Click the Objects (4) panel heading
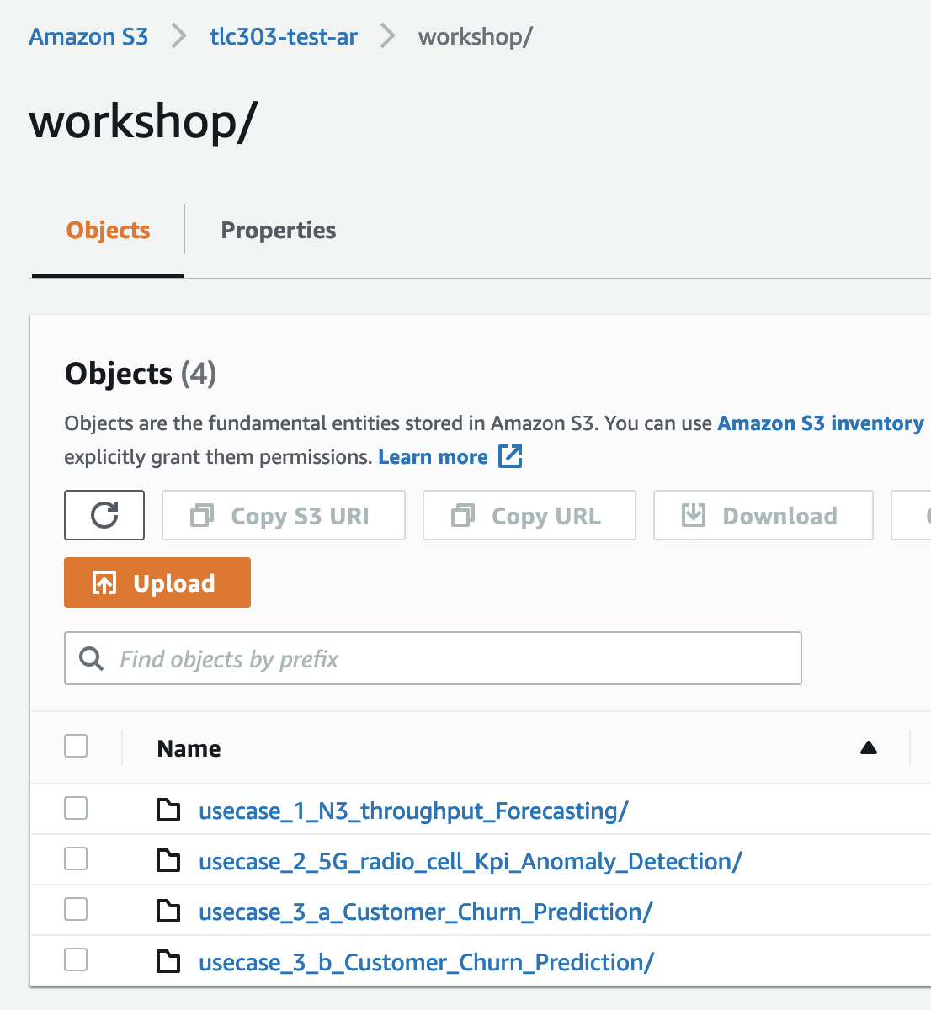This screenshot has height=1010, width=931. [141, 373]
